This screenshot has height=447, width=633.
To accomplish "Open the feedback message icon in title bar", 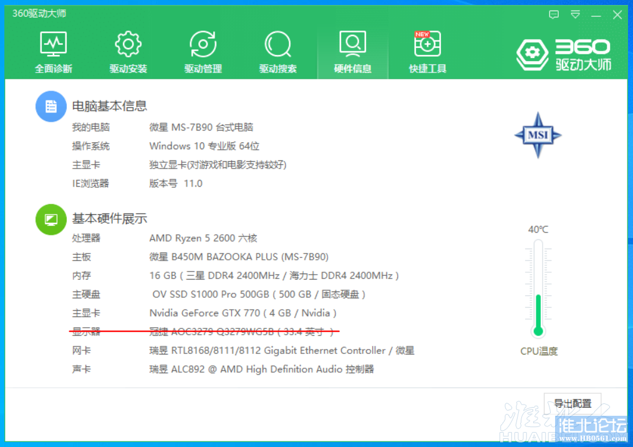I will click(554, 15).
